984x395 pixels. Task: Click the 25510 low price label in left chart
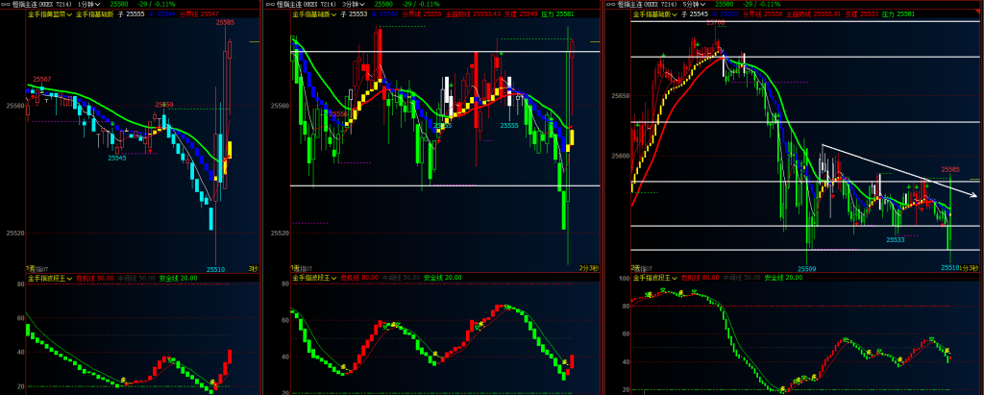click(x=215, y=269)
